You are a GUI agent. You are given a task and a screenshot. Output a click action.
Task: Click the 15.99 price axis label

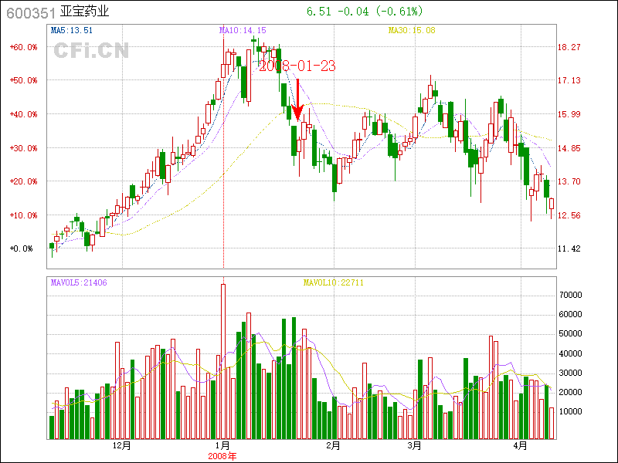tap(569, 114)
